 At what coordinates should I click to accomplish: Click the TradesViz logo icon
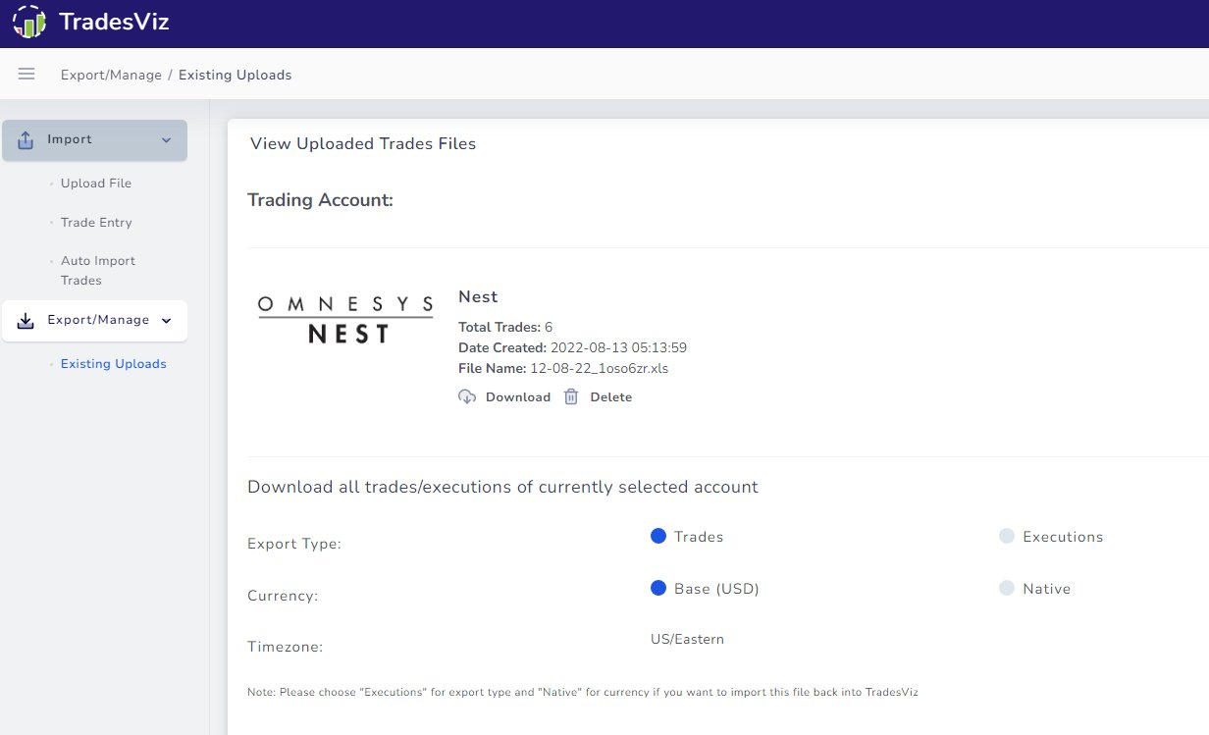click(29, 22)
